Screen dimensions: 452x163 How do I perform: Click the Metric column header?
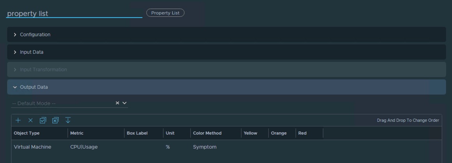(77, 133)
